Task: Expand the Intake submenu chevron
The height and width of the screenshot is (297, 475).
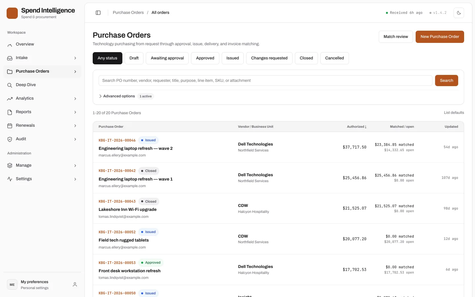Action: coord(75,58)
